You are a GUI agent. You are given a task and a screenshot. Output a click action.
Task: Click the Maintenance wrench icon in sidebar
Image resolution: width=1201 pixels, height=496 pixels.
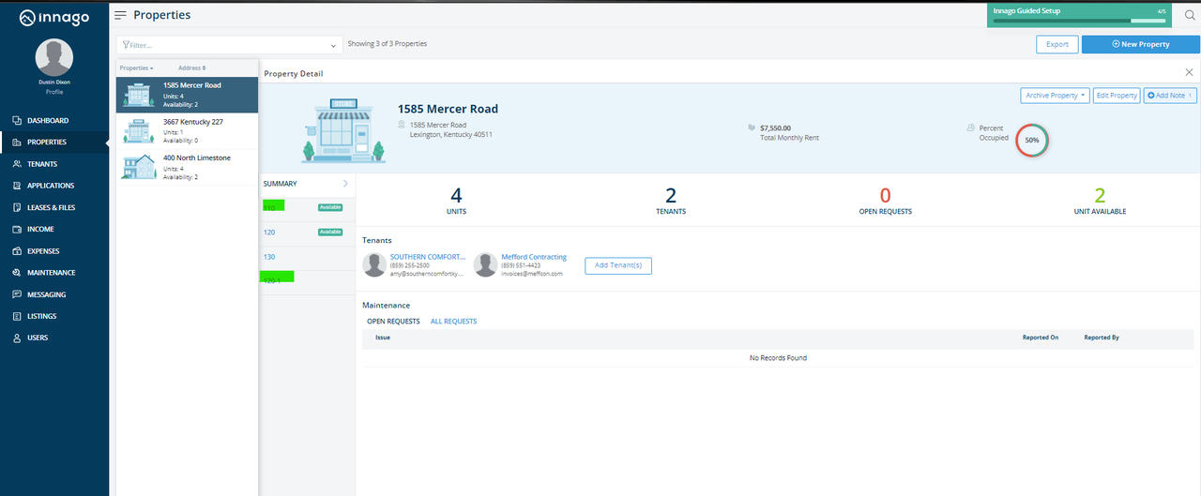(x=17, y=273)
